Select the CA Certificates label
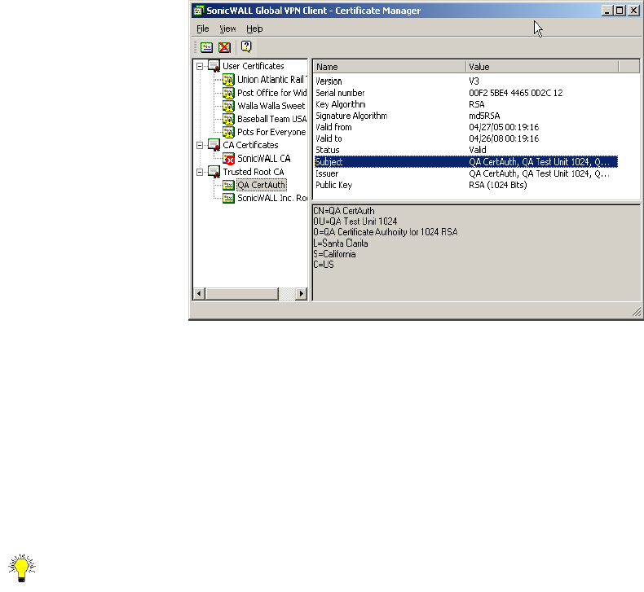644x592 pixels. pos(250,145)
